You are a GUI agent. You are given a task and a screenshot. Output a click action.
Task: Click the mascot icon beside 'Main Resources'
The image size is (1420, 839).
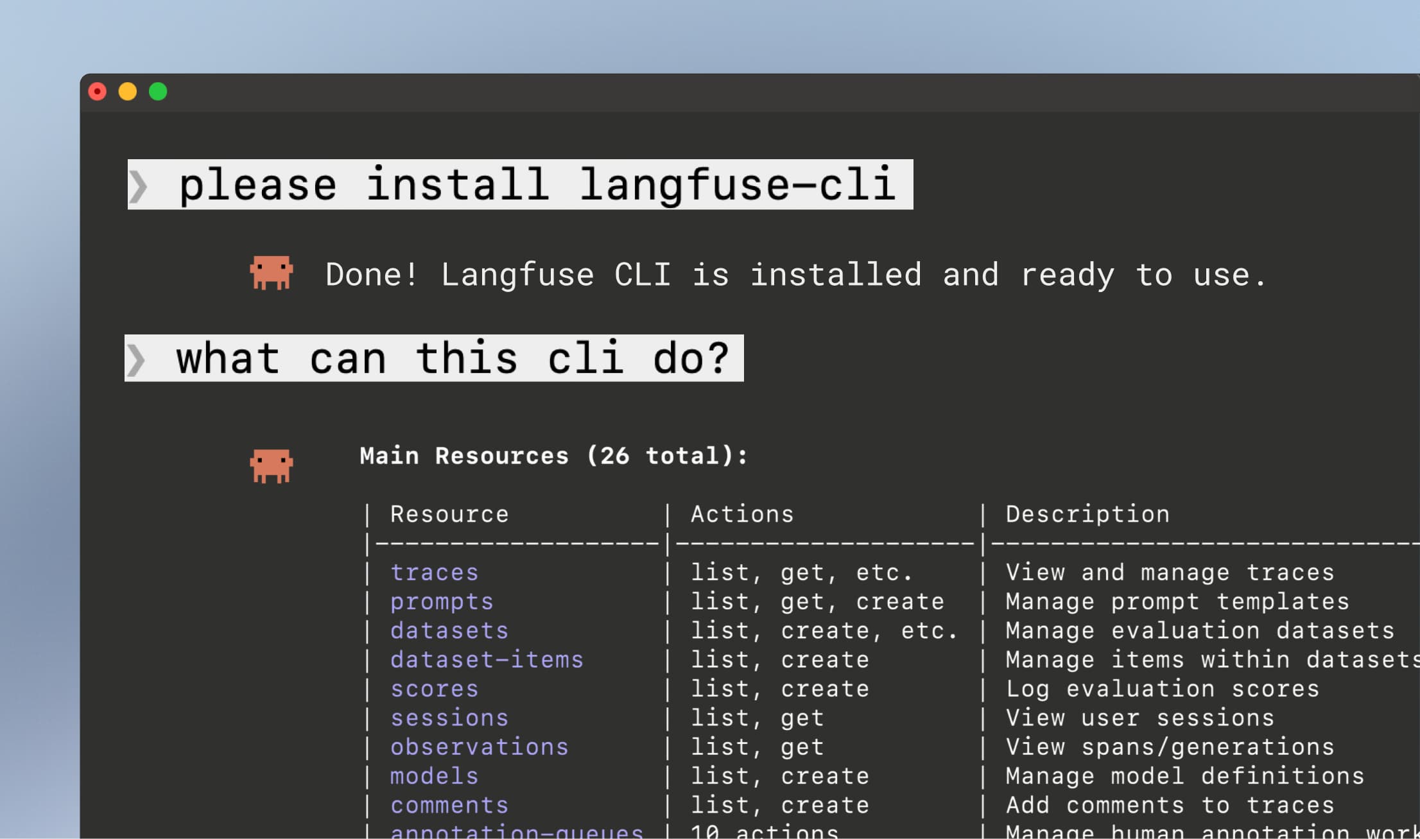[x=272, y=466]
